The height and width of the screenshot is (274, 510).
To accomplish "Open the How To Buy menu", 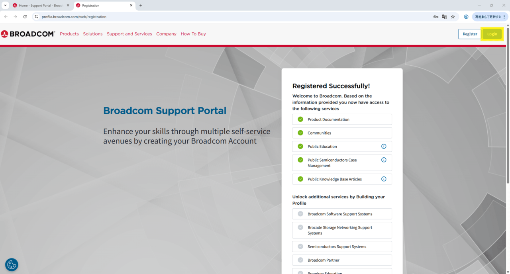I will pyautogui.click(x=193, y=34).
